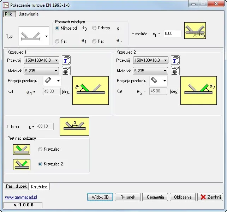This screenshot has height=212, width=227.
Task: Switch to the Pas i słupek tab
Action: pyautogui.click(x=16, y=186)
